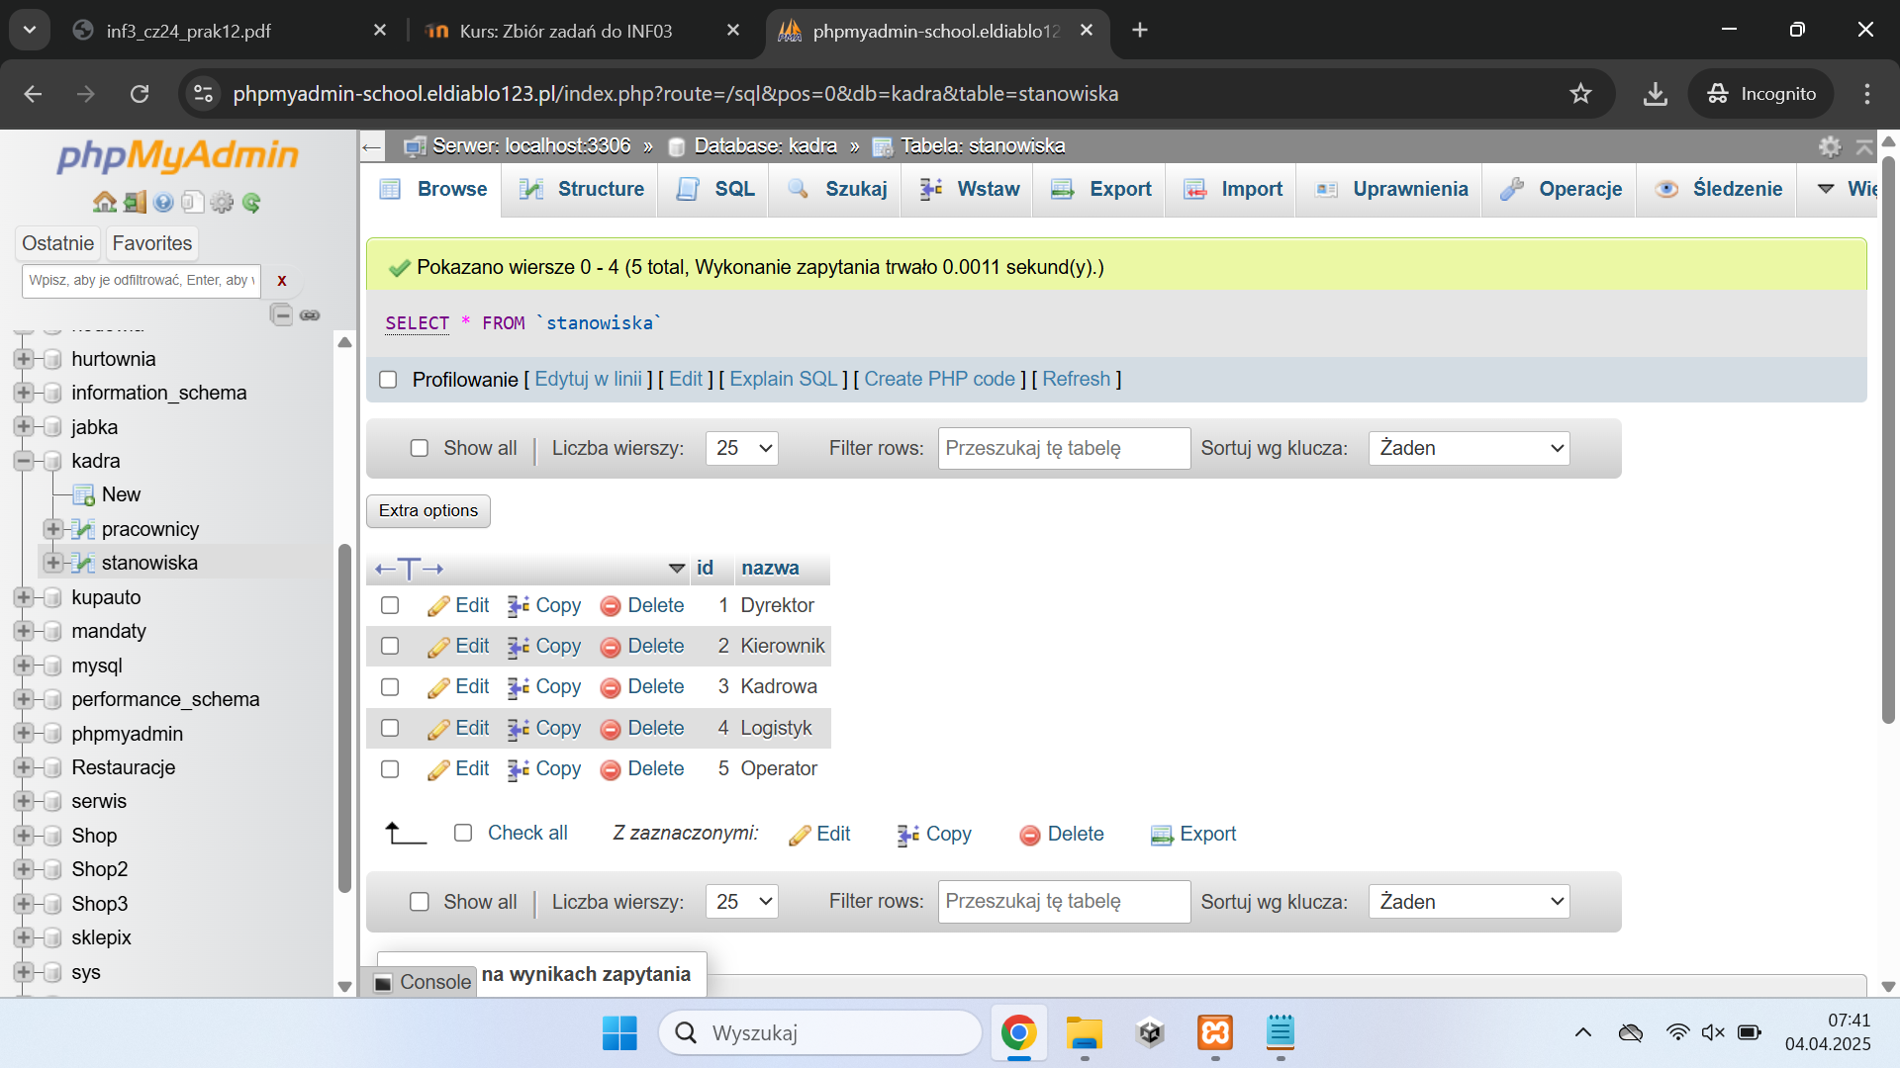Click the navigation panel vertical scrollbar
The width and height of the screenshot is (1900, 1068).
coord(344,717)
